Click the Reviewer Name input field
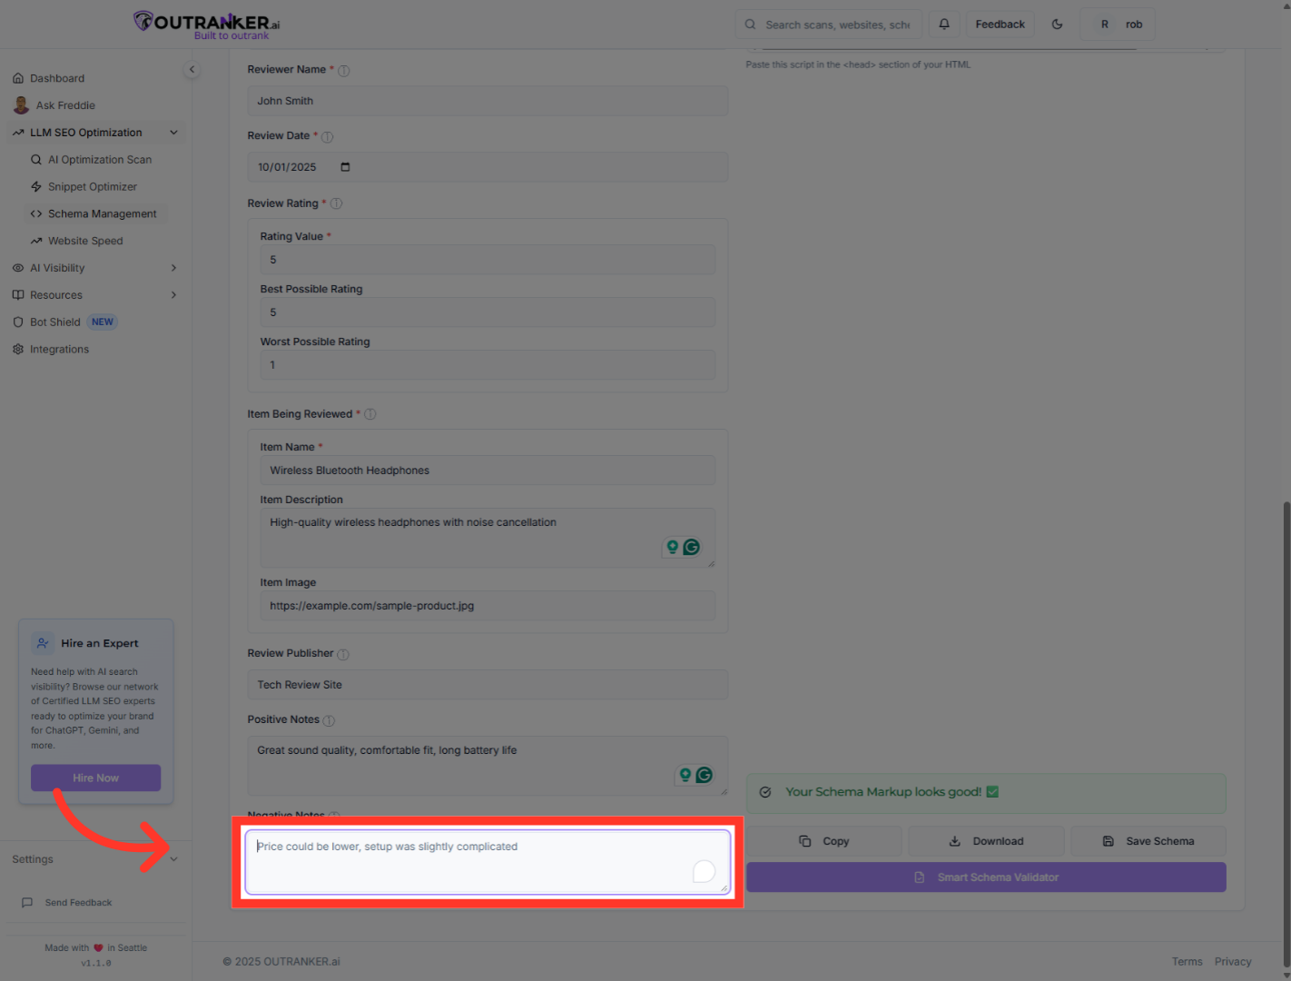Viewport: 1291px width, 981px height. [488, 101]
